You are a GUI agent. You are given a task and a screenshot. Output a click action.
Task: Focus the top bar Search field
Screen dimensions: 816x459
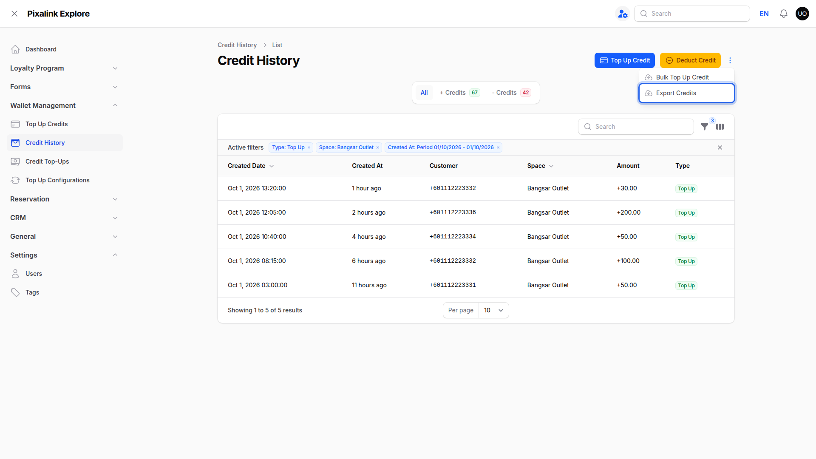(692, 14)
